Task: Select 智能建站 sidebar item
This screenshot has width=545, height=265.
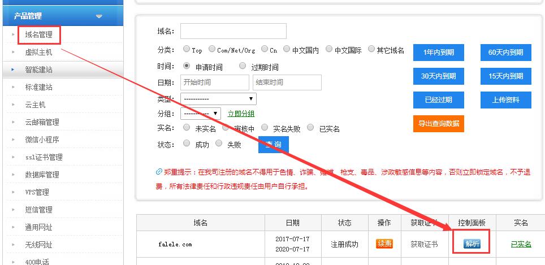Action: tap(38, 69)
